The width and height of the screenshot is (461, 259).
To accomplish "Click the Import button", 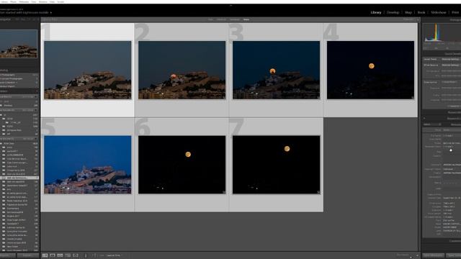I will pyautogui.click(x=7, y=256).
